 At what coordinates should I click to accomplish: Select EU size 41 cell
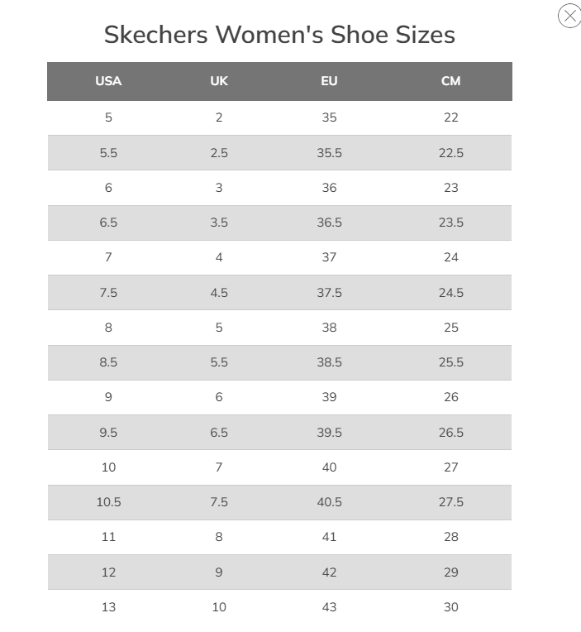pyautogui.click(x=329, y=537)
